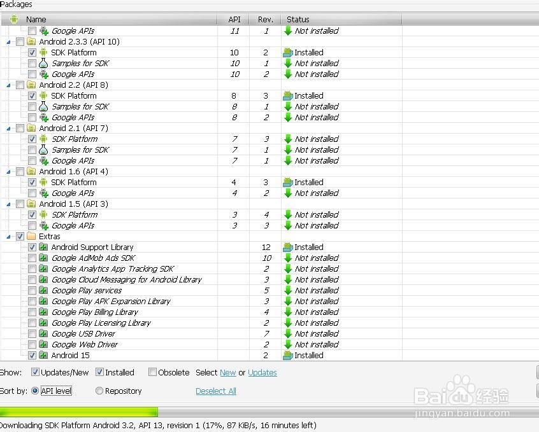Collapse the Extras group

coord(8,237)
